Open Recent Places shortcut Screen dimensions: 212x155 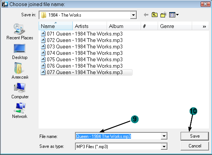click(20, 32)
